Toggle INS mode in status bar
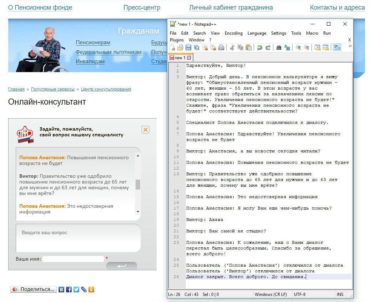 point(340,295)
